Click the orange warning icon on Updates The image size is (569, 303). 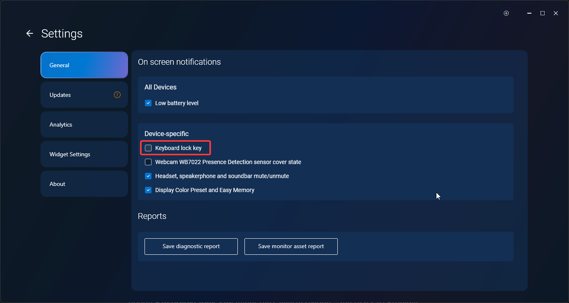117,95
